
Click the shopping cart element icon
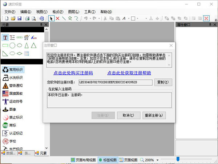(27, 37)
